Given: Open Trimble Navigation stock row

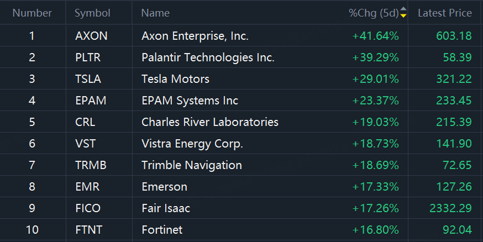Looking at the screenshot, I should pyautogui.click(x=191, y=165).
